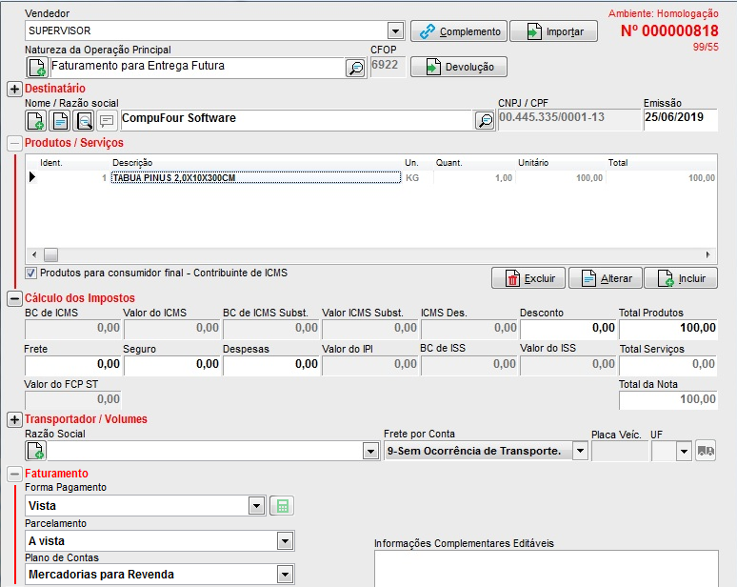Click new record icon beside Natureza da Operação
Image resolution: width=737 pixels, height=587 pixels.
36,68
